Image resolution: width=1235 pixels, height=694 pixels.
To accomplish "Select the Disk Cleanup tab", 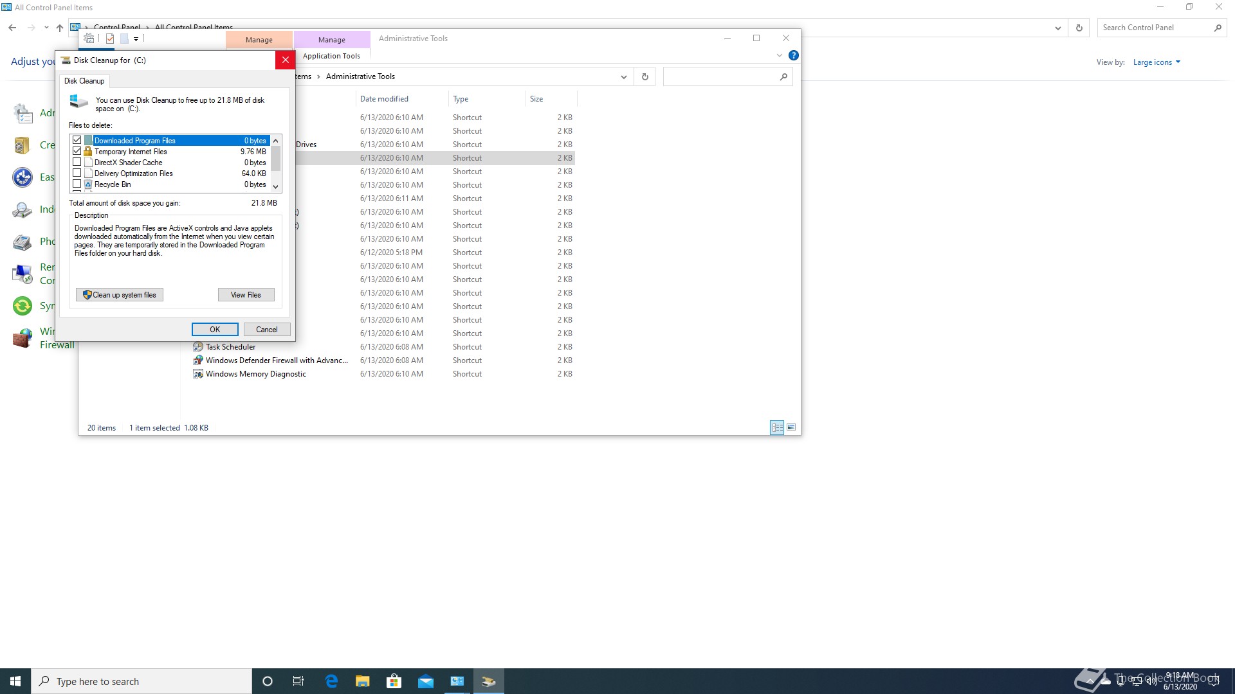I will pos(84,81).
